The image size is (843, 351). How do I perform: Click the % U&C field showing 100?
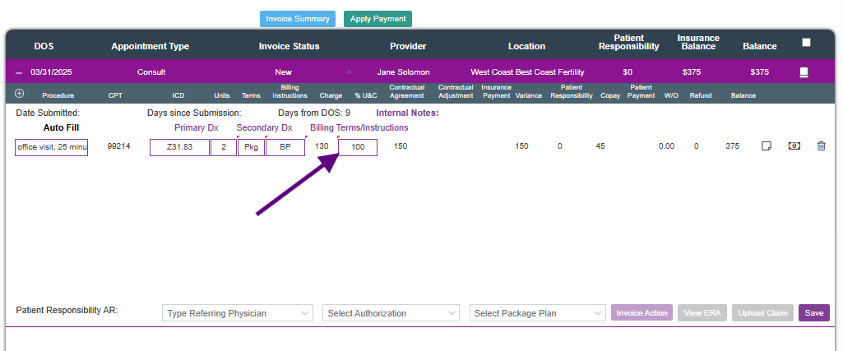(358, 147)
